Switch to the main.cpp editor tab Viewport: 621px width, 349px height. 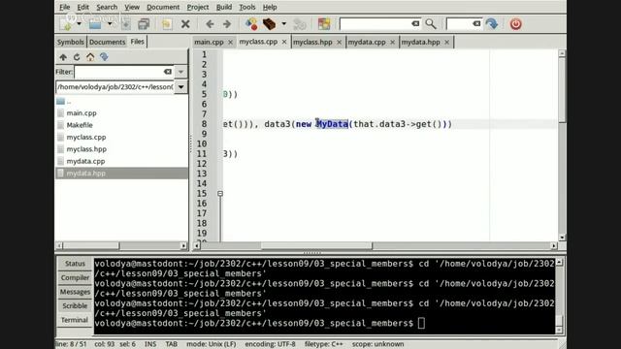coord(210,42)
